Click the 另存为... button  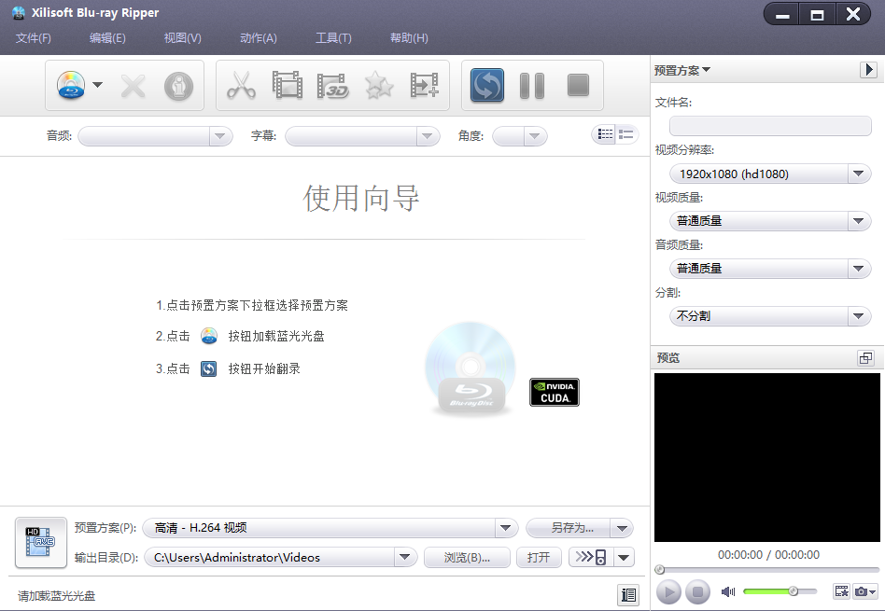coord(569,528)
